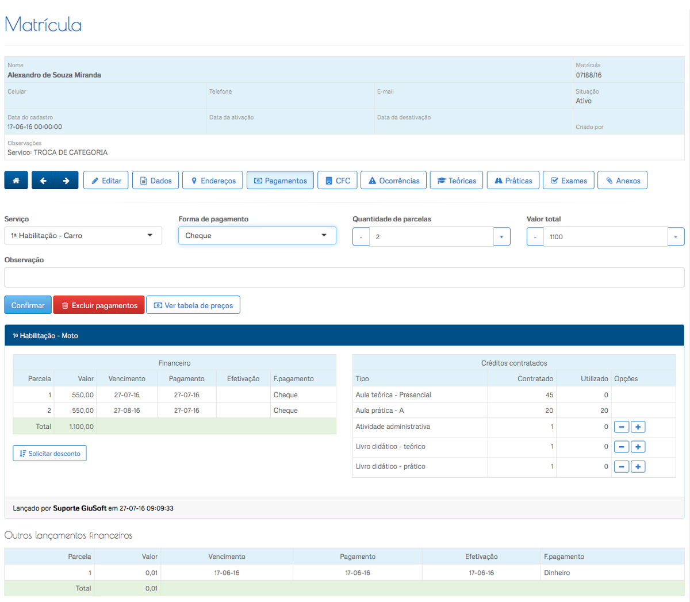Decrease credits for Atividade administrativa with minus
This screenshot has width=690, height=602.
(622, 427)
